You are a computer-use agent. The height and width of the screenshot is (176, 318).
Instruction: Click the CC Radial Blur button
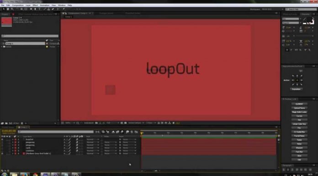tap(299, 132)
